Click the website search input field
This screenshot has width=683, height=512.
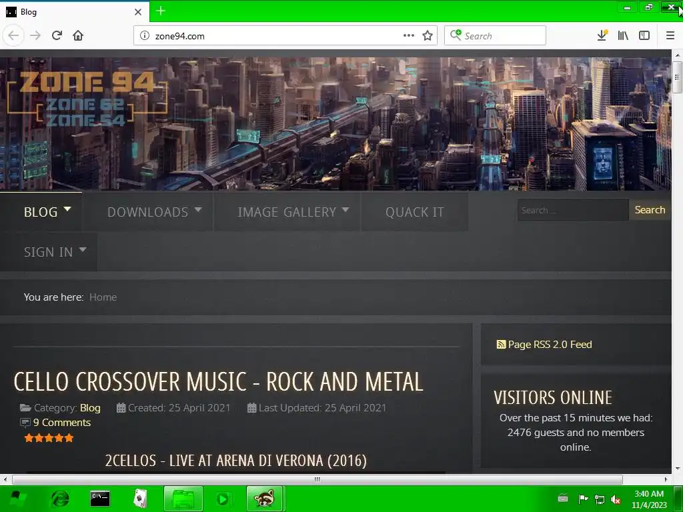pos(573,210)
